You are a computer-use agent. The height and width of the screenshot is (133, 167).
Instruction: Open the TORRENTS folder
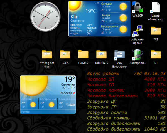[101, 57]
